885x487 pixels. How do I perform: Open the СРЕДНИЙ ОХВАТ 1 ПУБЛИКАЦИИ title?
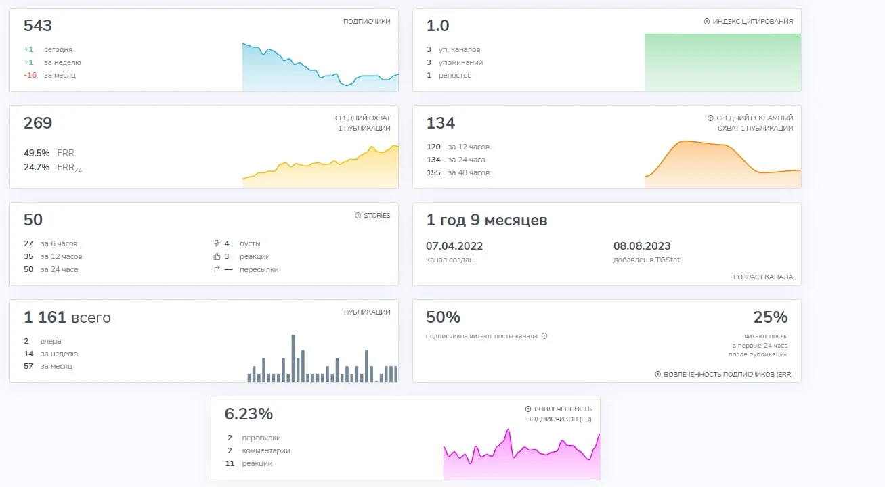(363, 123)
